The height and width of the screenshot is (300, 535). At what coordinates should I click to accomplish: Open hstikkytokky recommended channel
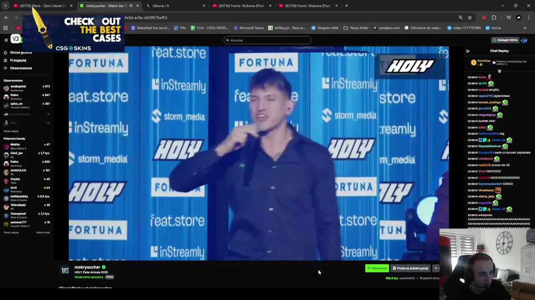click(x=27, y=198)
